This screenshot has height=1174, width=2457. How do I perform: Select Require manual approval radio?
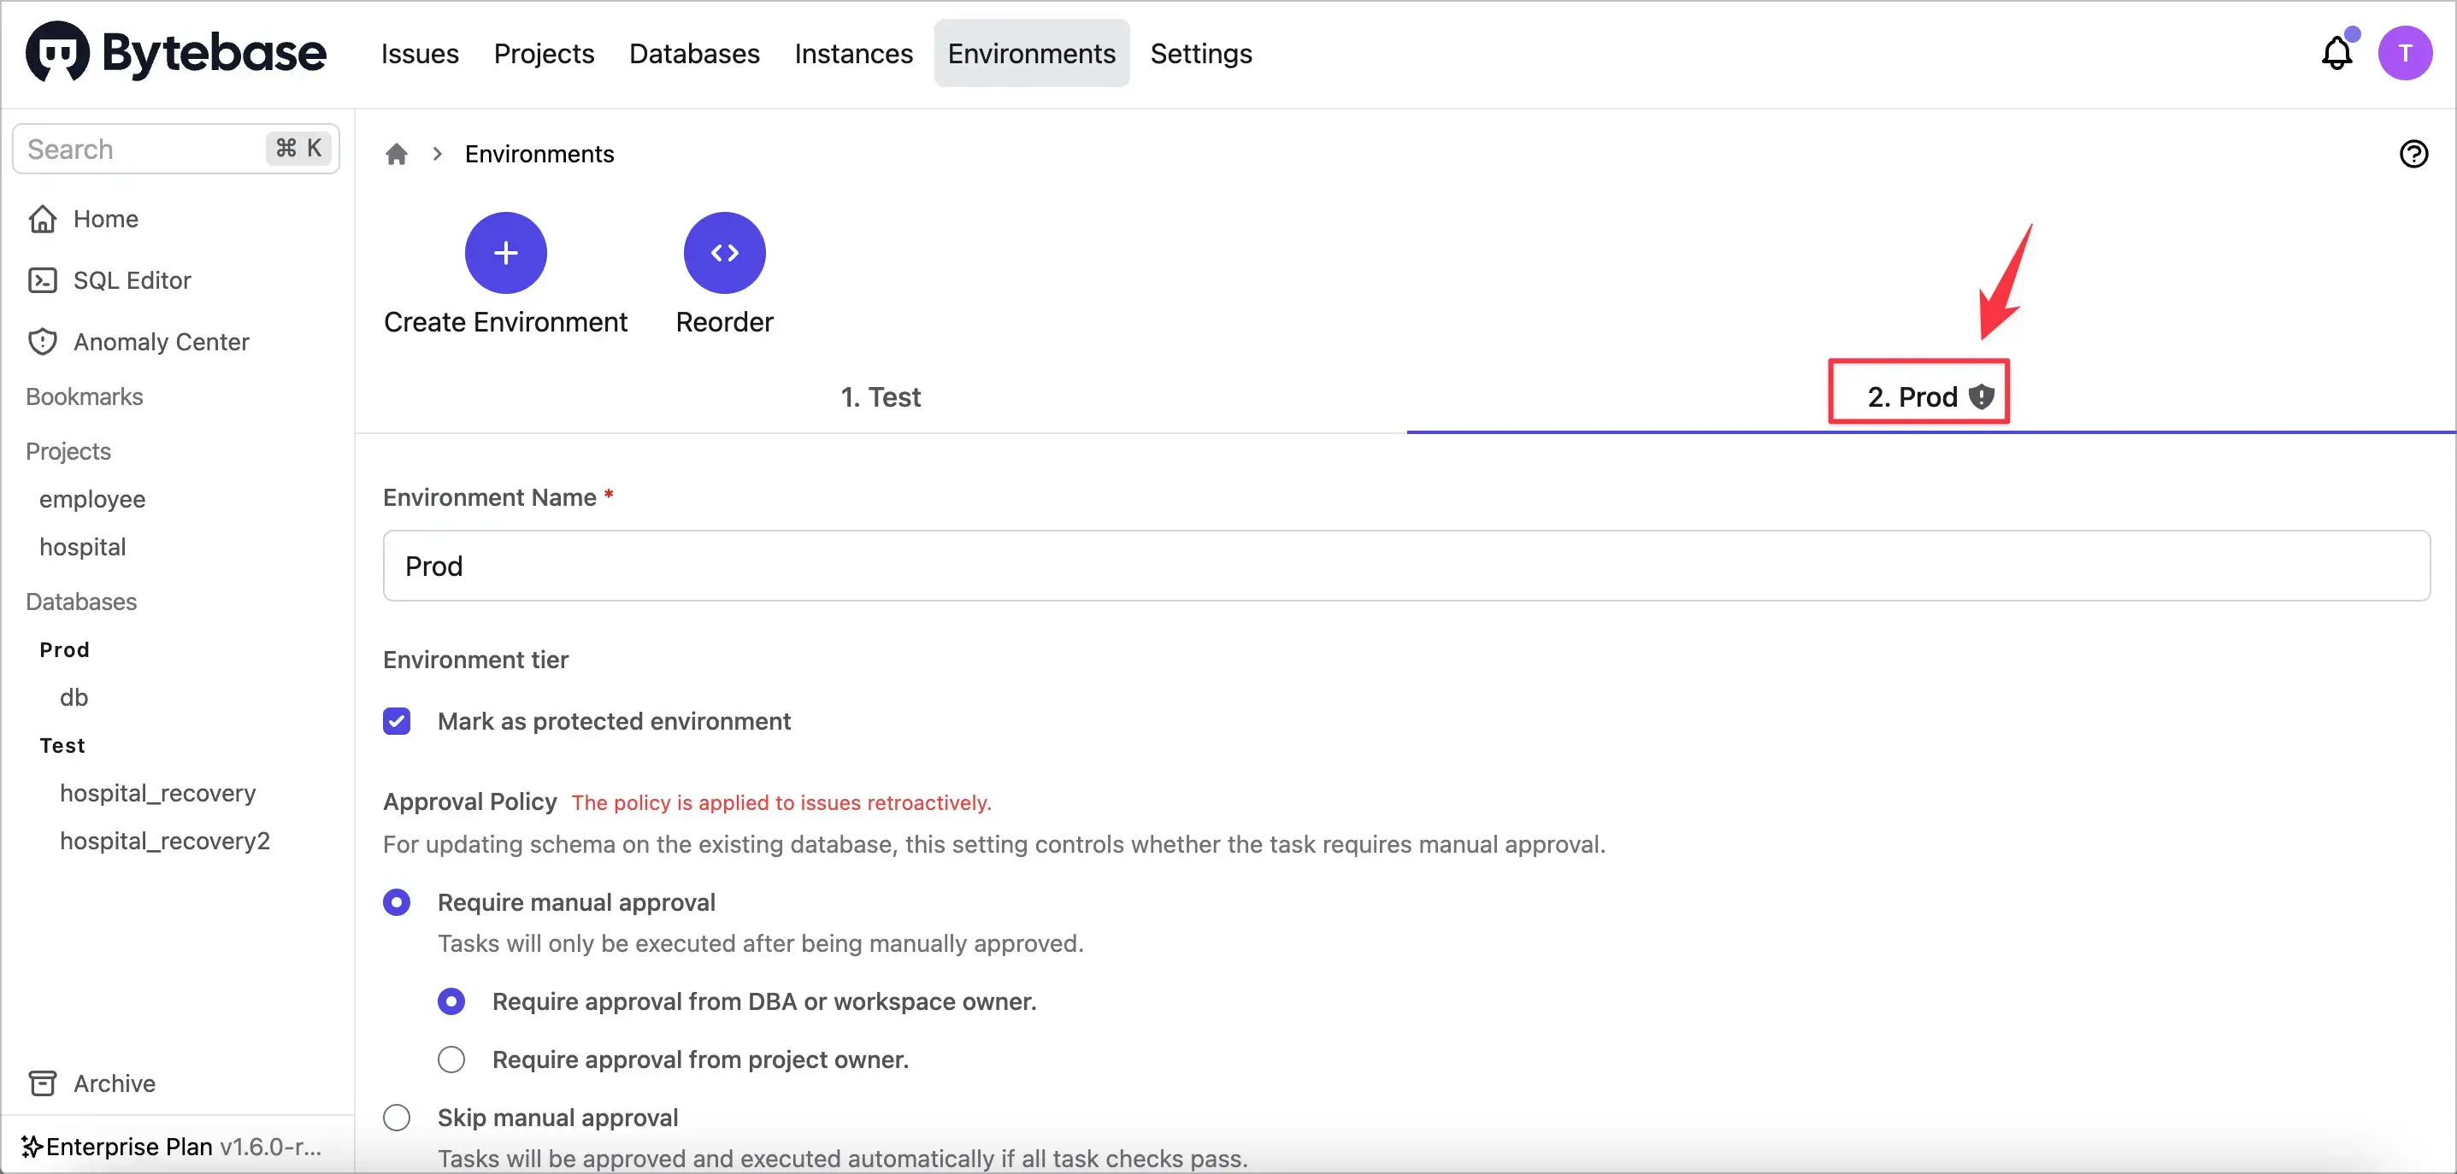pyautogui.click(x=397, y=902)
